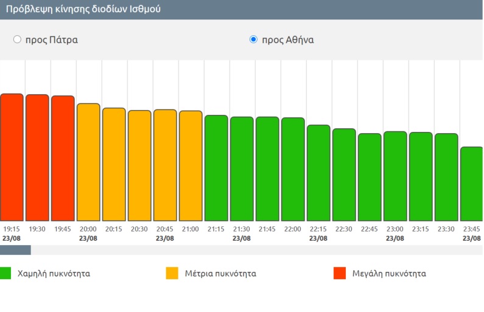
Task: Click the green bar at 21:15
Action: point(216,168)
